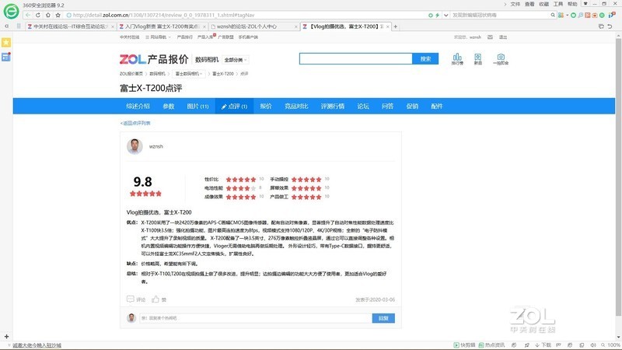622x350 pixels.
Task: Switch to 中关村在线论坛 browser tab
Action: point(70,26)
